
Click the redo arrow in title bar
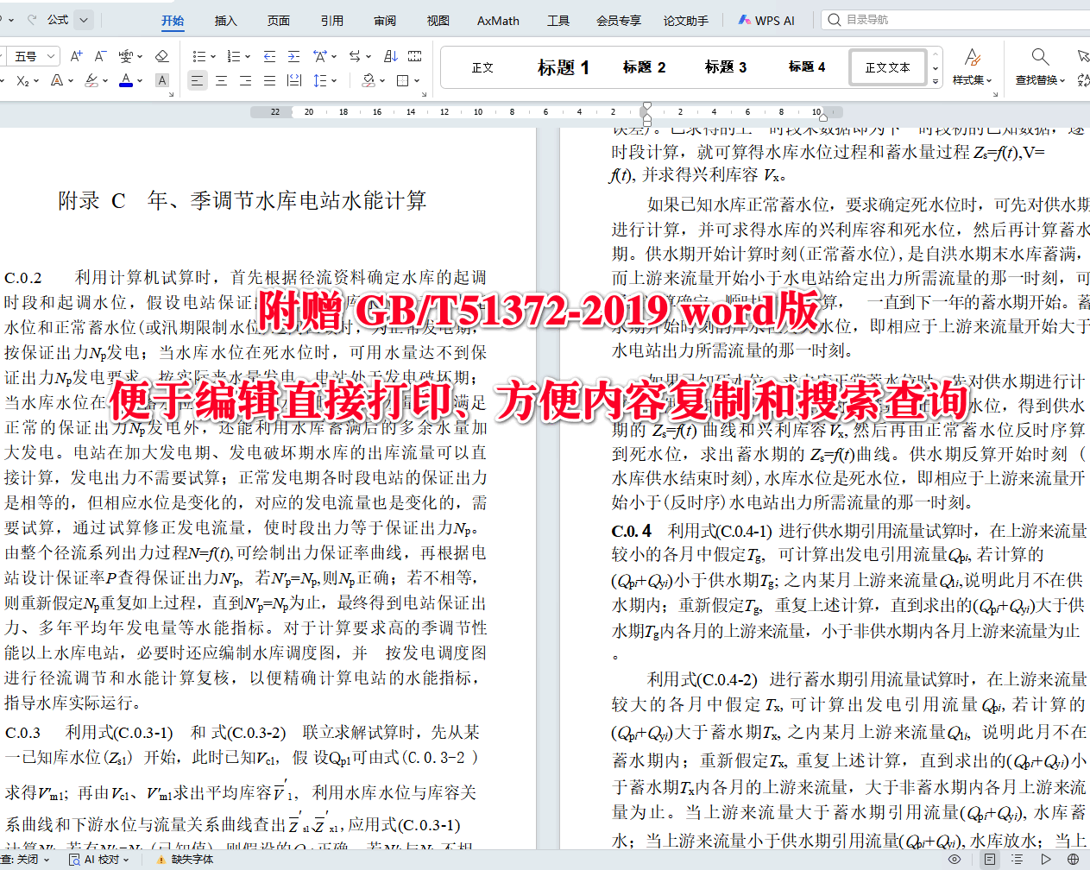(x=33, y=19)
